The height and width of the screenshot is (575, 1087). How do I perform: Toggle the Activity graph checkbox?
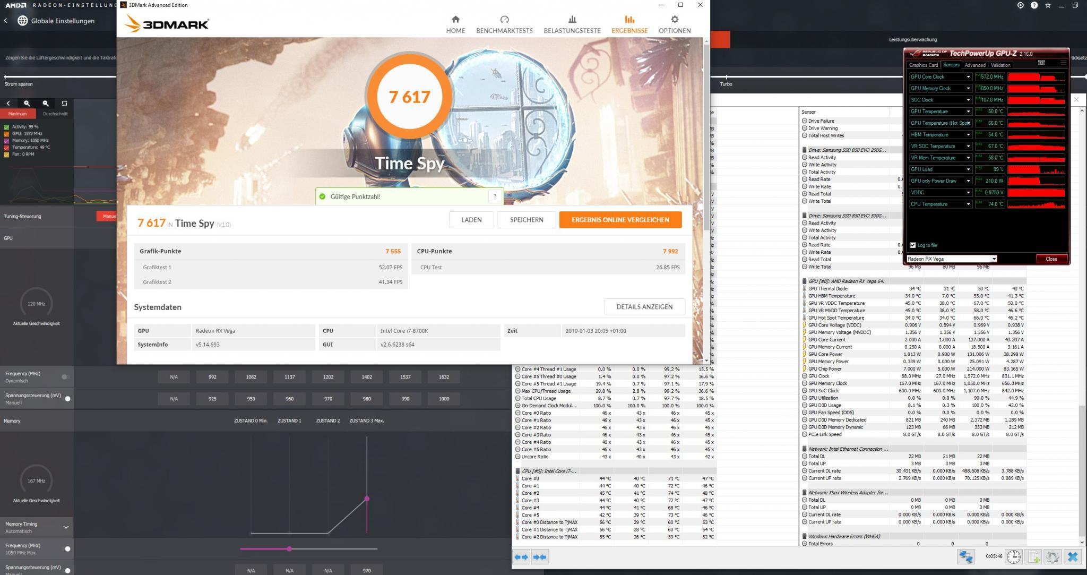click(6, 127)
